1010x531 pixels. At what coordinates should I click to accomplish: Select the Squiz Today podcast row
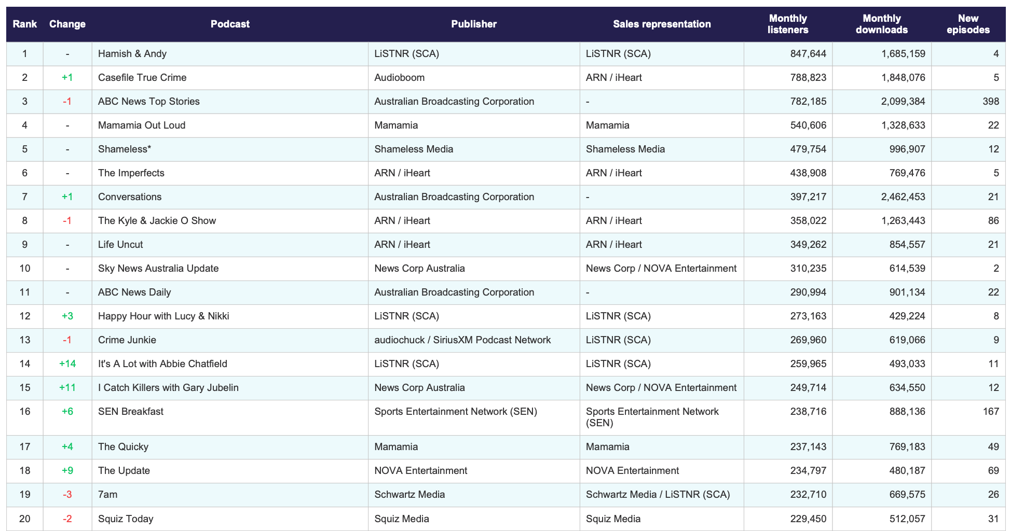coord(506,519)
